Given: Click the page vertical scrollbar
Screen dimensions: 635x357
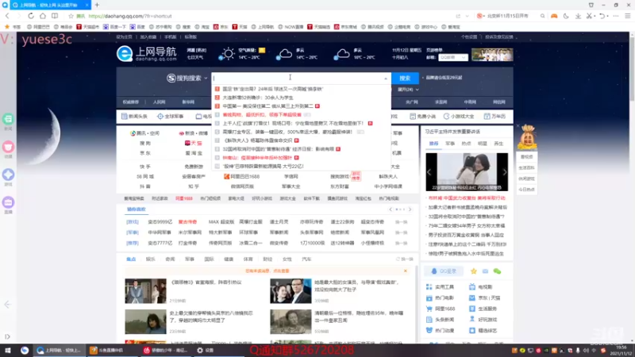Looking at the screenshot, I should [632, 67].
